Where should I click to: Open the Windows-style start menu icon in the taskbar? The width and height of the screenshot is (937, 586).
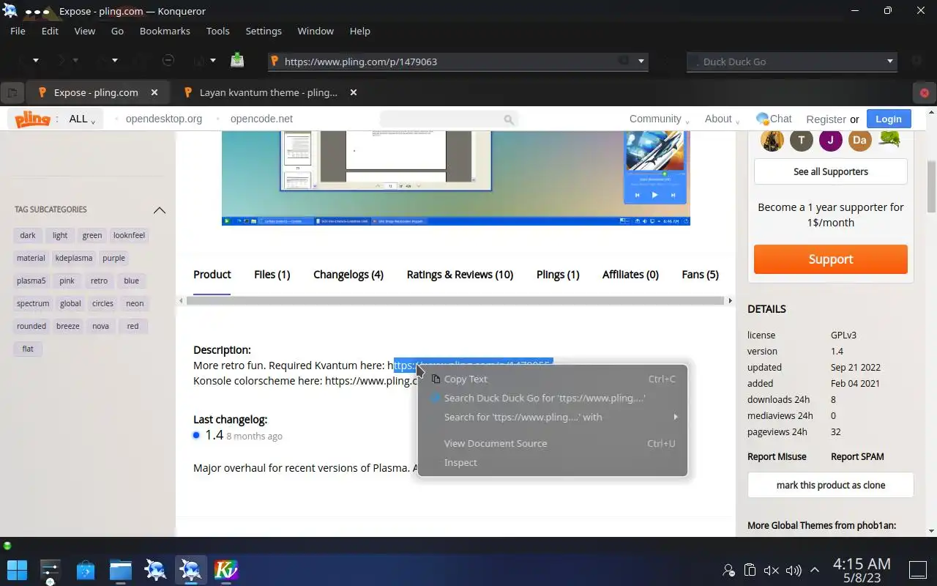point(17,569)
